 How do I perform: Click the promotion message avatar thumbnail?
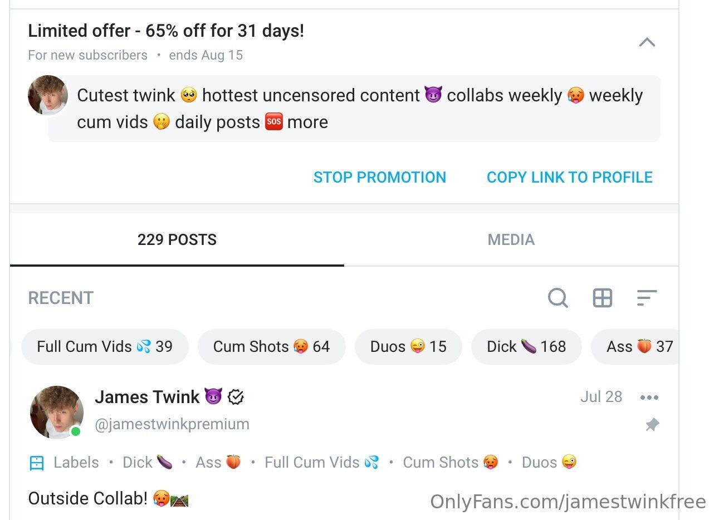pos(48,95)
